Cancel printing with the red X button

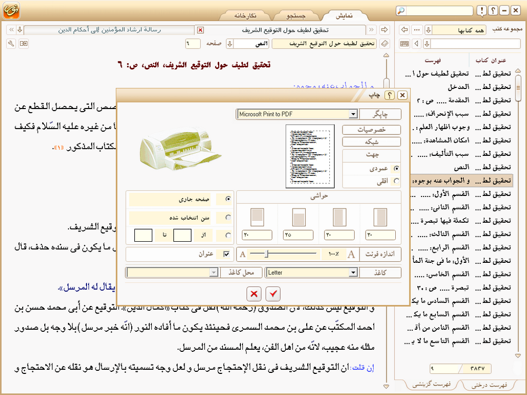(254, 294)
